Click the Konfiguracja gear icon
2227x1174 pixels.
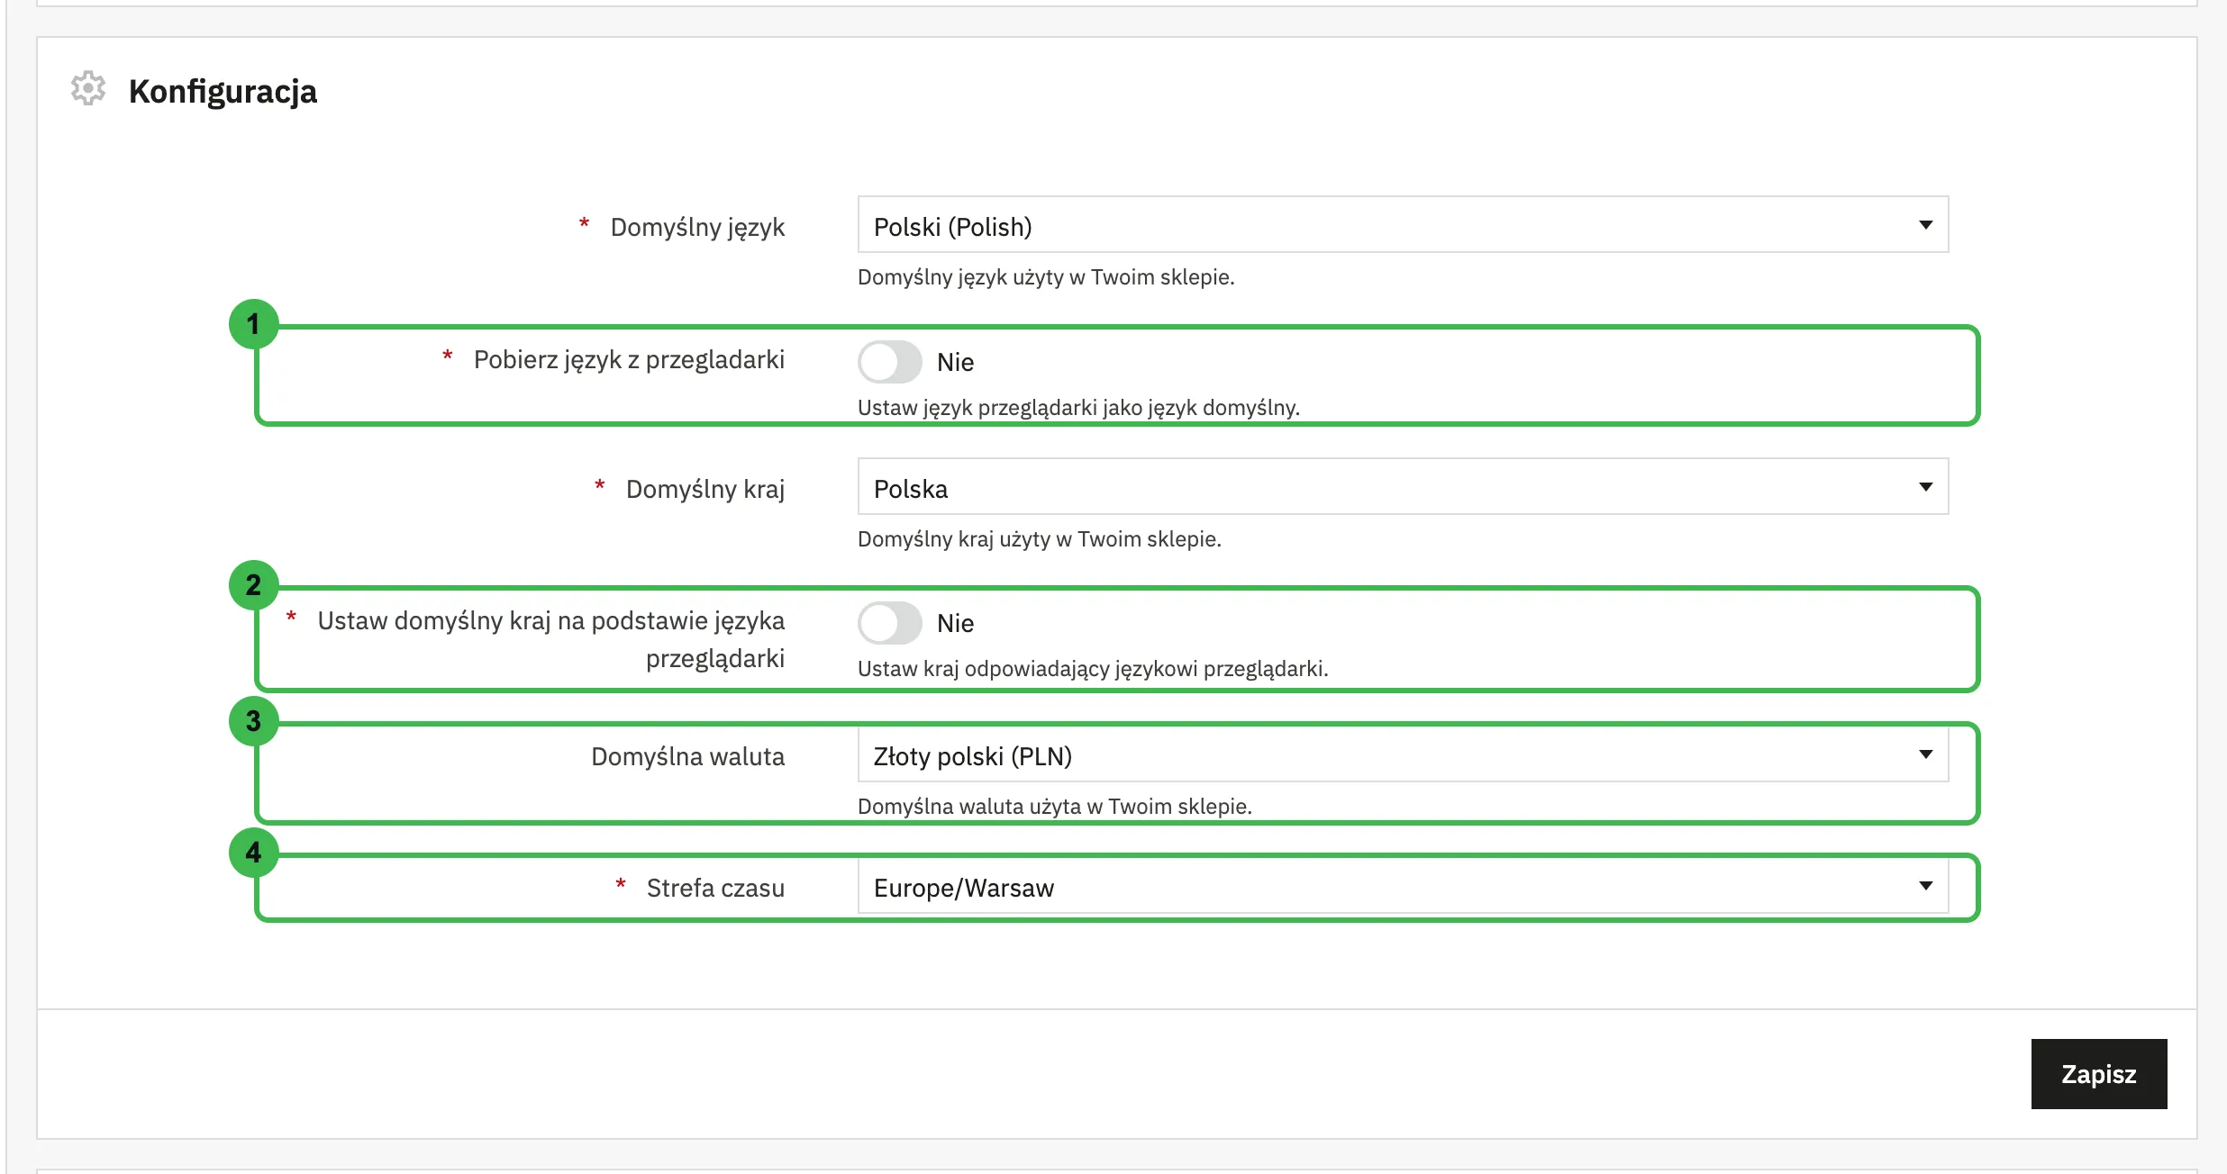coord(88,88)
